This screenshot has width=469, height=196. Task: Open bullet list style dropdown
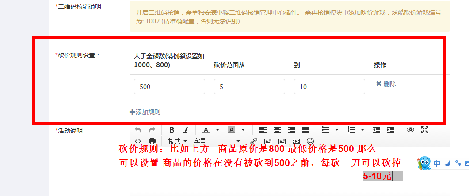337,130
